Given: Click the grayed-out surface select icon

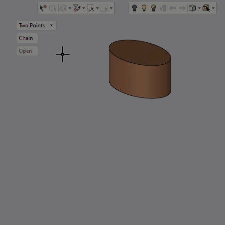Looking at the screenshot, I should [63, 8].
